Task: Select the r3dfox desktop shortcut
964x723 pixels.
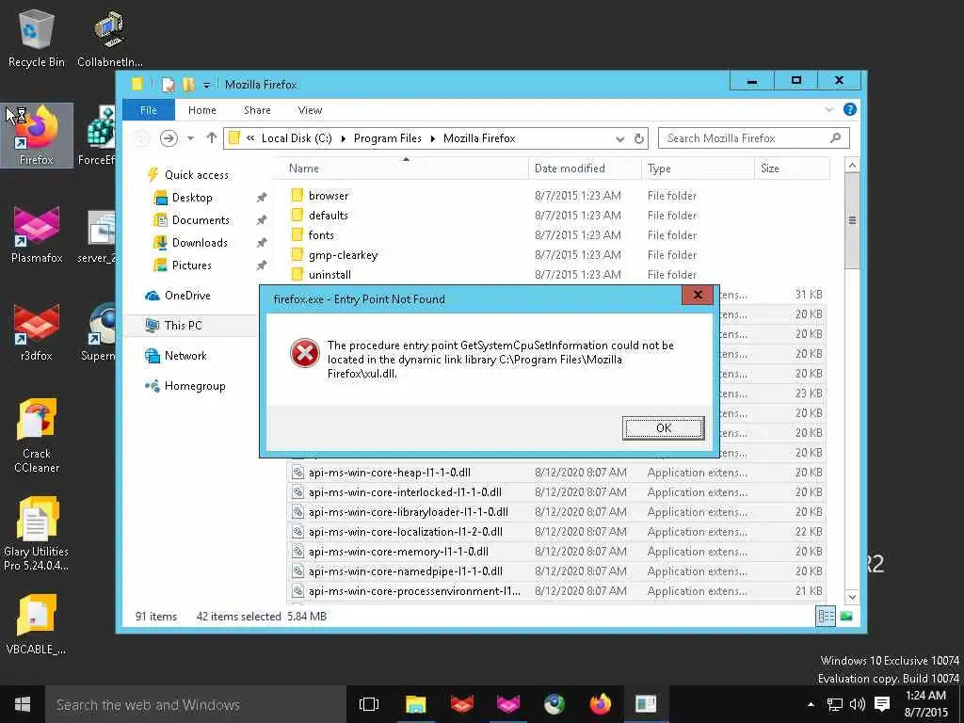Action: click(x=37, y=332)
